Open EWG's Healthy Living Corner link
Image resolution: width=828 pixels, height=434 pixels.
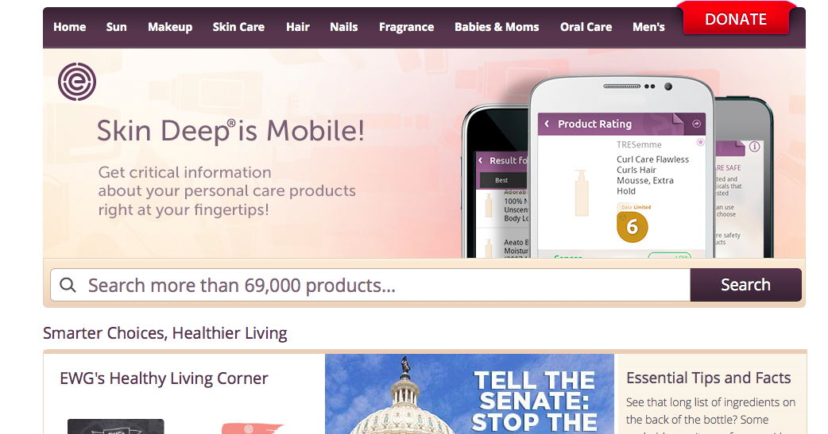click(x=164, y=378)
